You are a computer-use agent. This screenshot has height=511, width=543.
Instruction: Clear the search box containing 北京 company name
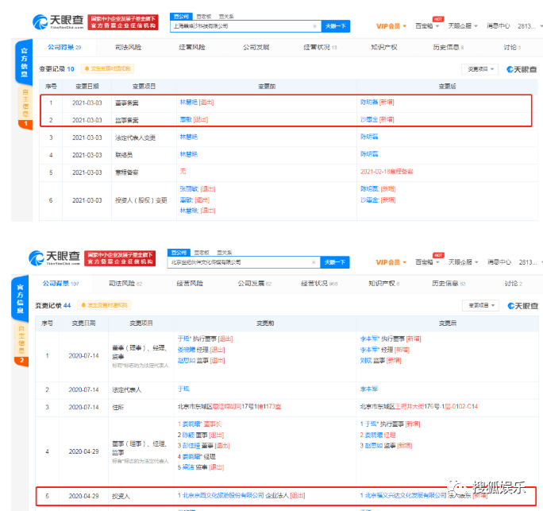pos(314,262)
